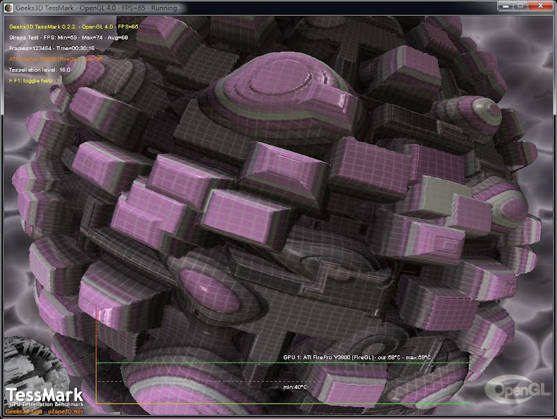Click the "Geeks3D.com - oZone3D.Net" text

click(x=45, y=411)
